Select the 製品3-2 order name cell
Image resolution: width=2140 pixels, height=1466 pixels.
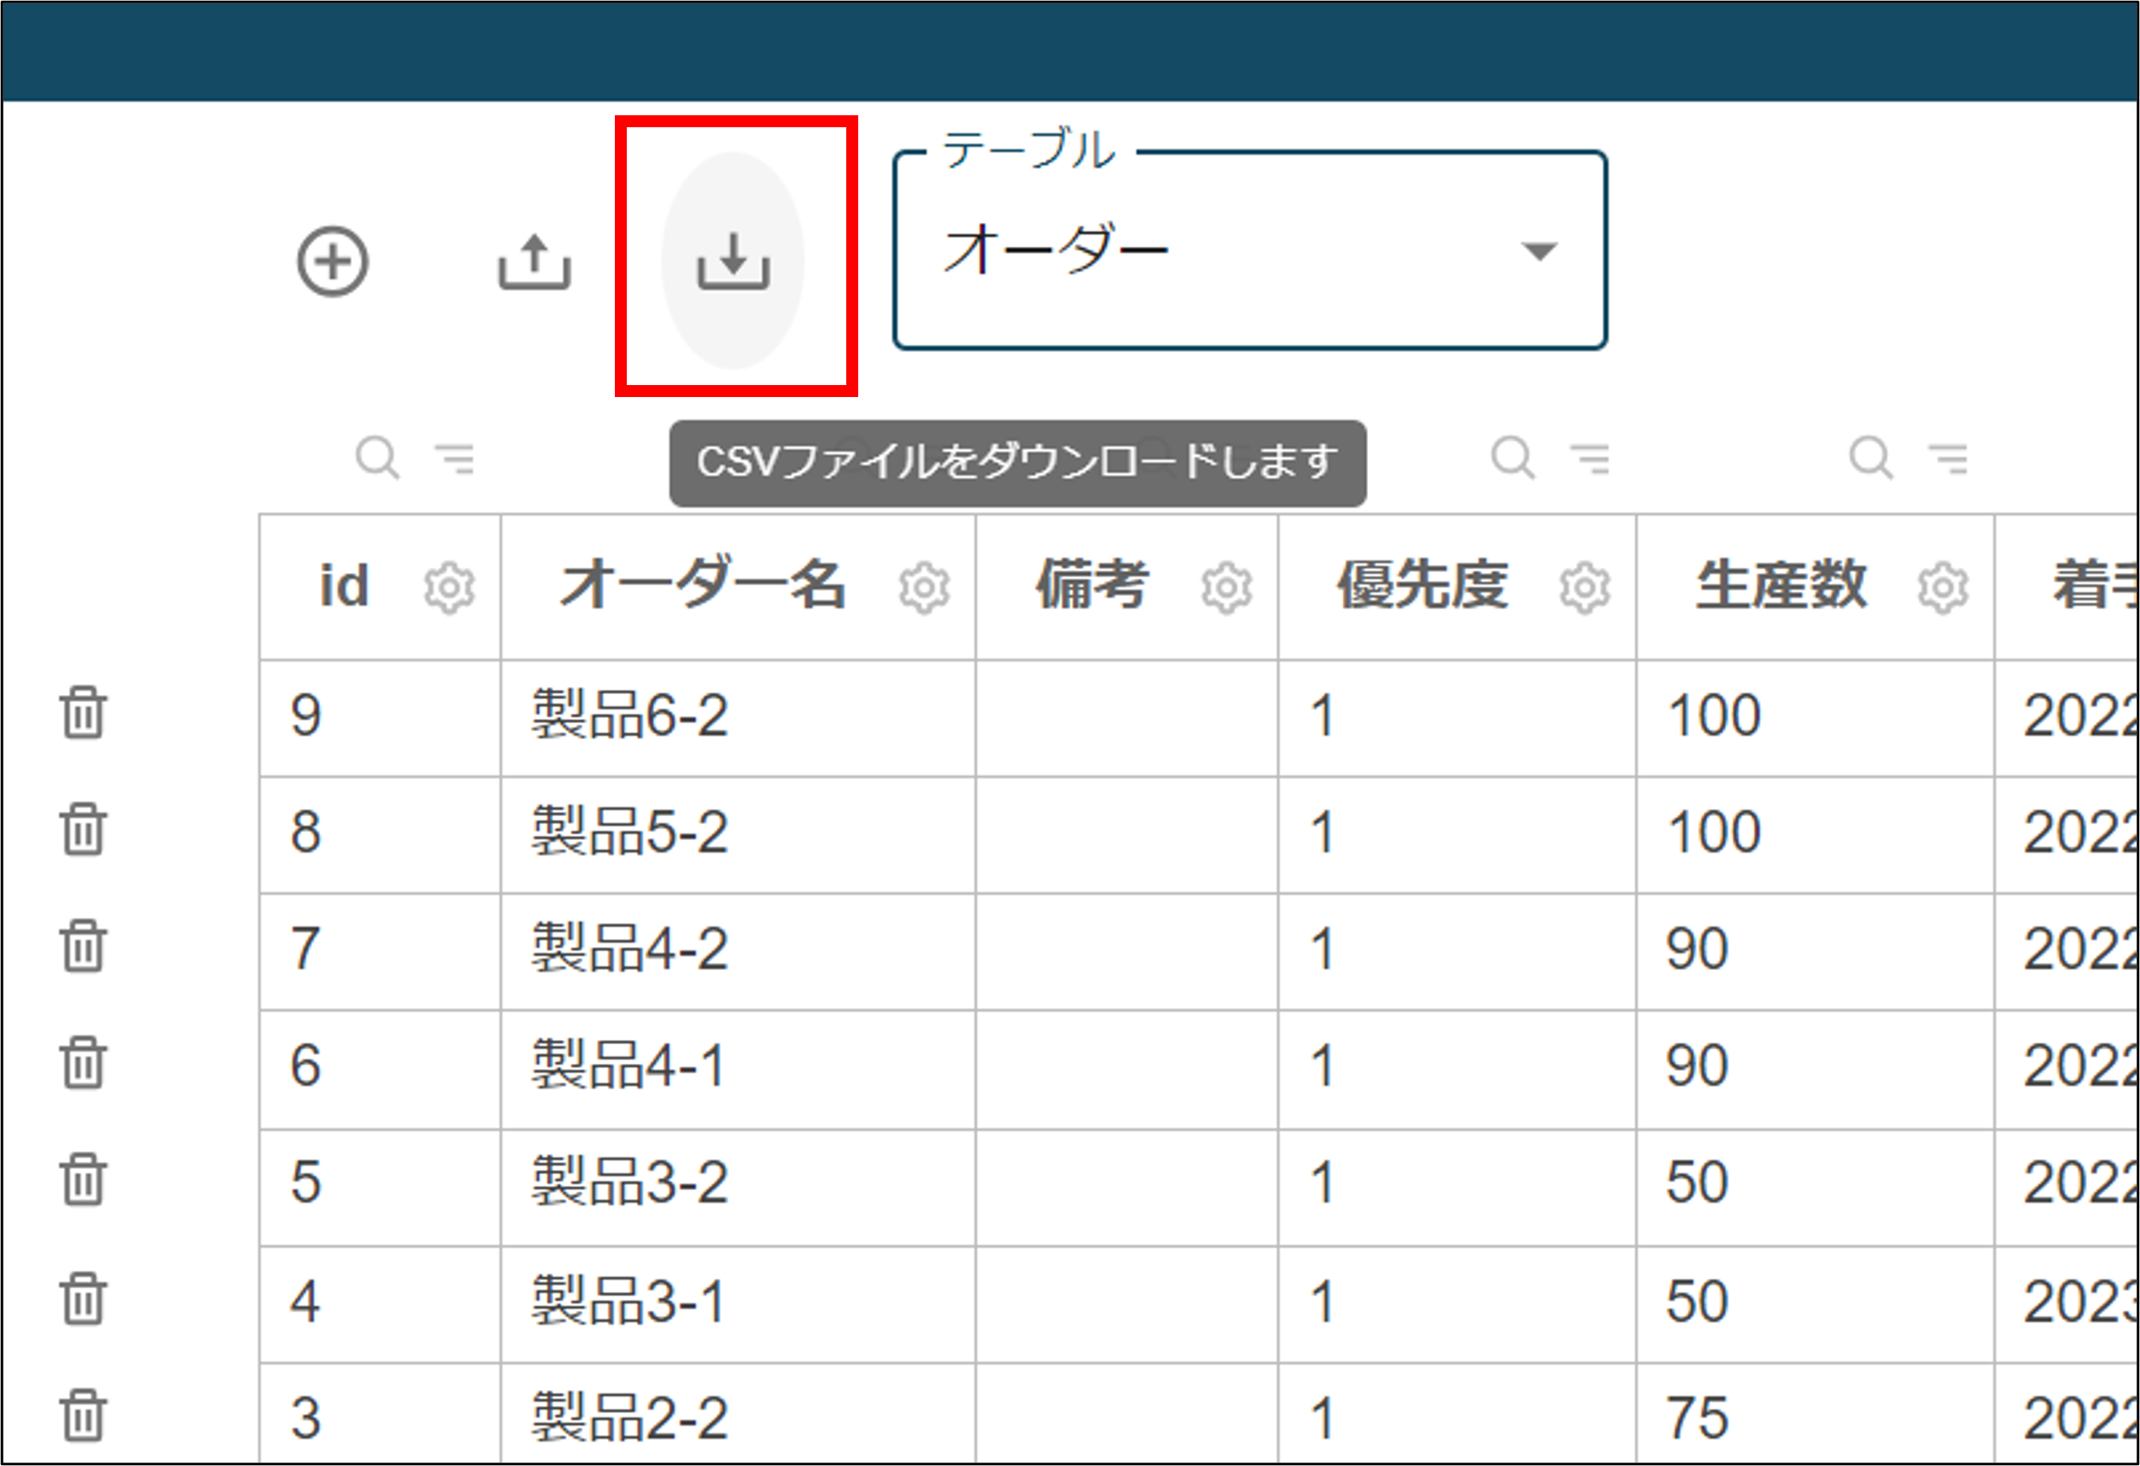point(738,1187)
